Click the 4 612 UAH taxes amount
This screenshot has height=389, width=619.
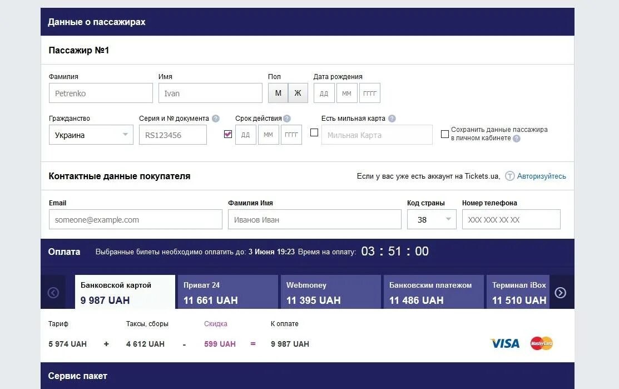(x=145, y=344)
